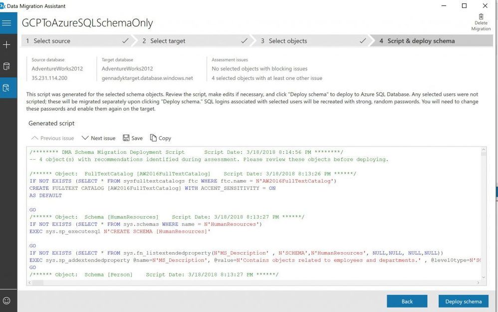Click the EXEC sys.sp_addextendedproperty line
Viewport: 498px width, 312px height.
pyautogui.click(x=254, y=260)
